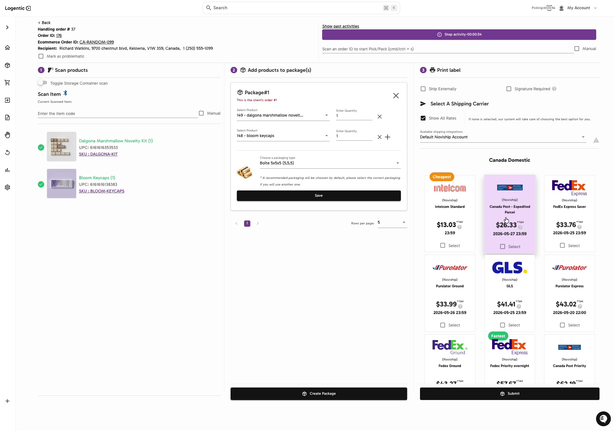Click the help icon beside $13.03 rate
This screenshot has height=431, width=614.
click(460, 227)
